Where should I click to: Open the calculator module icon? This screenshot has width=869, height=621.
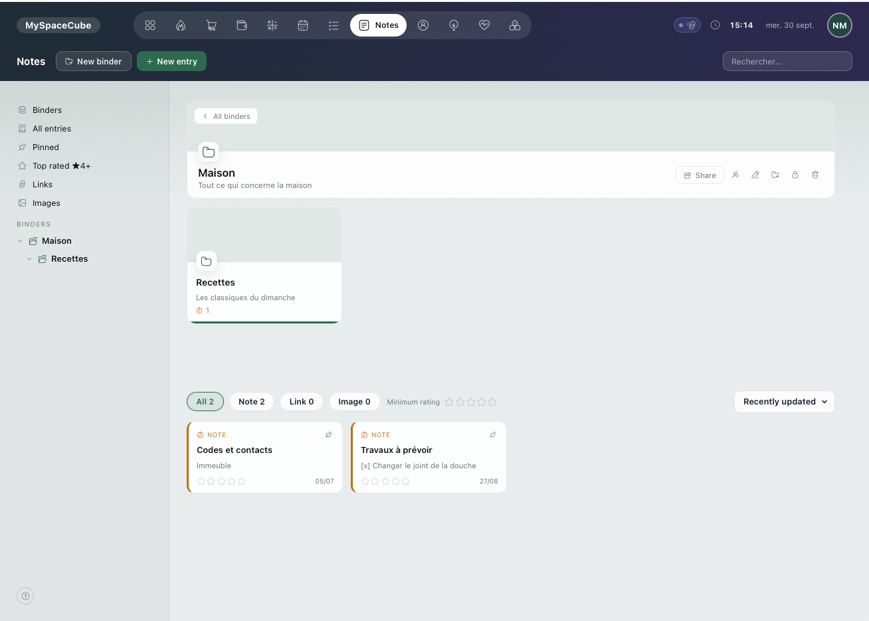coord(272,25)
